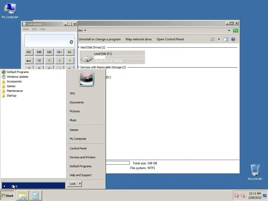The width and height of the screenshot is (268, 201).
Task: Click the MS memory store key
Action: pos(49,52)
